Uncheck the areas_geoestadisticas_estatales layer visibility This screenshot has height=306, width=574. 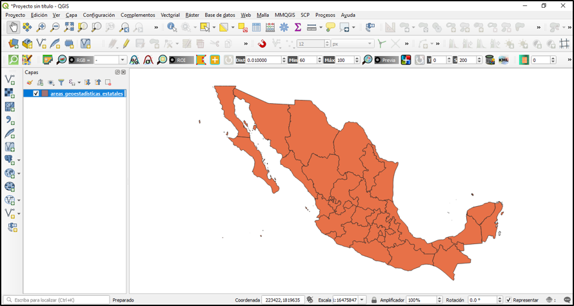[36, 93]
